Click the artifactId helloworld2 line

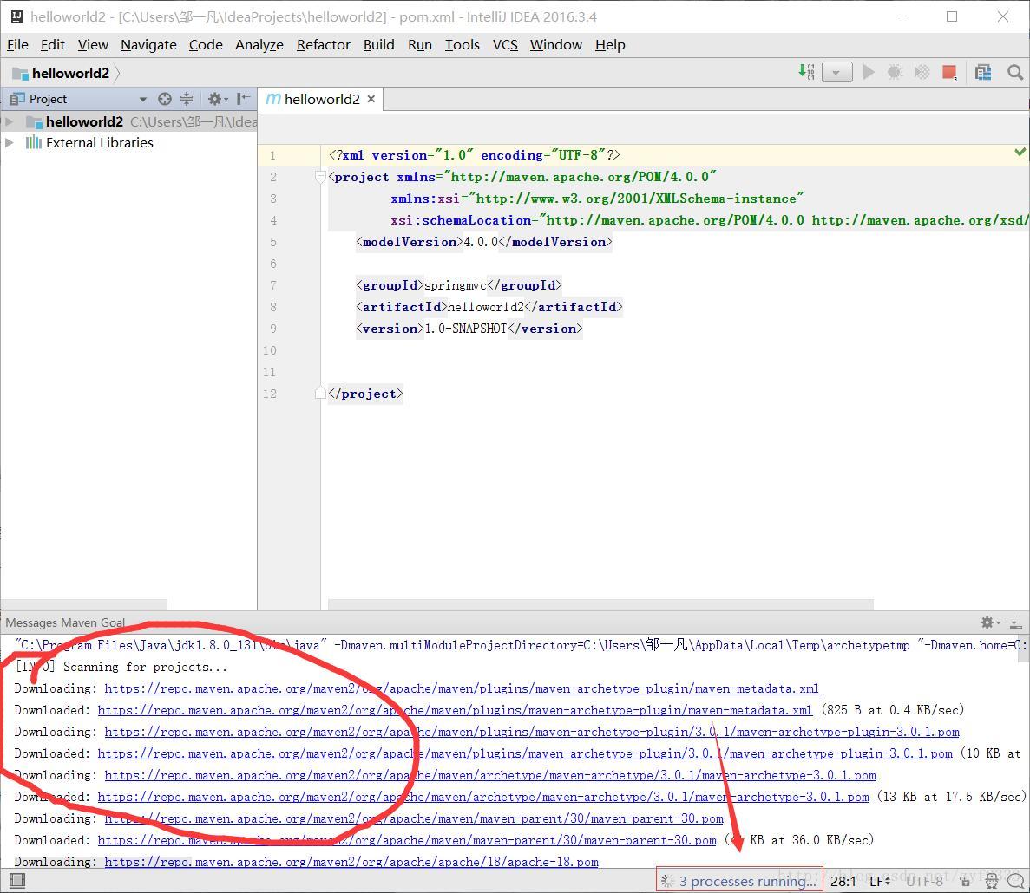[x=489, y=306]
